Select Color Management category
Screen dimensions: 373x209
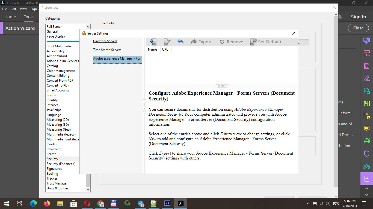pyautogui.click(x=61, y=71)
